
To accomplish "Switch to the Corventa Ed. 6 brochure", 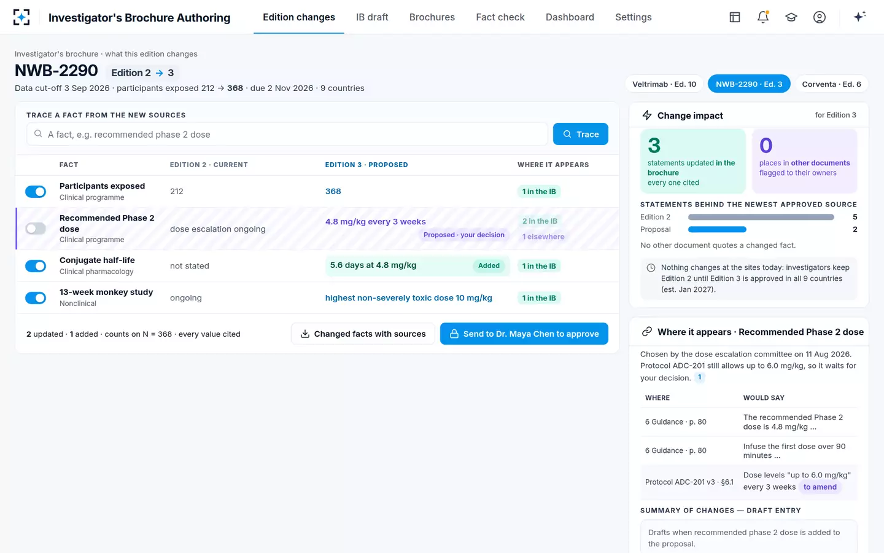I will click(831, 84).
